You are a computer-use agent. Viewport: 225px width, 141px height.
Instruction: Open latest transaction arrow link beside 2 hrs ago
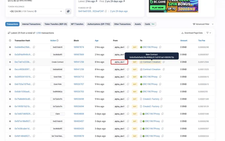[96, 1]
